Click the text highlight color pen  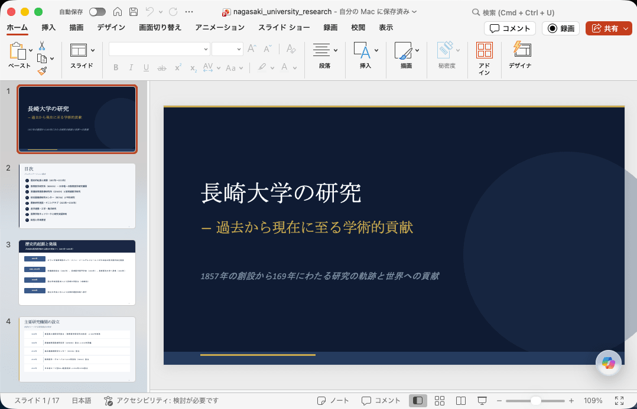coord(262,67)
